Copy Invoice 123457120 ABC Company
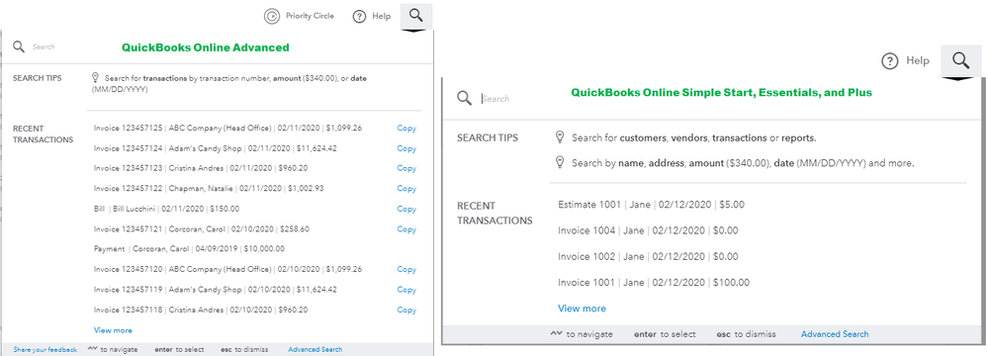The width and height of the screenshot is (988, 356). point(406,269)
